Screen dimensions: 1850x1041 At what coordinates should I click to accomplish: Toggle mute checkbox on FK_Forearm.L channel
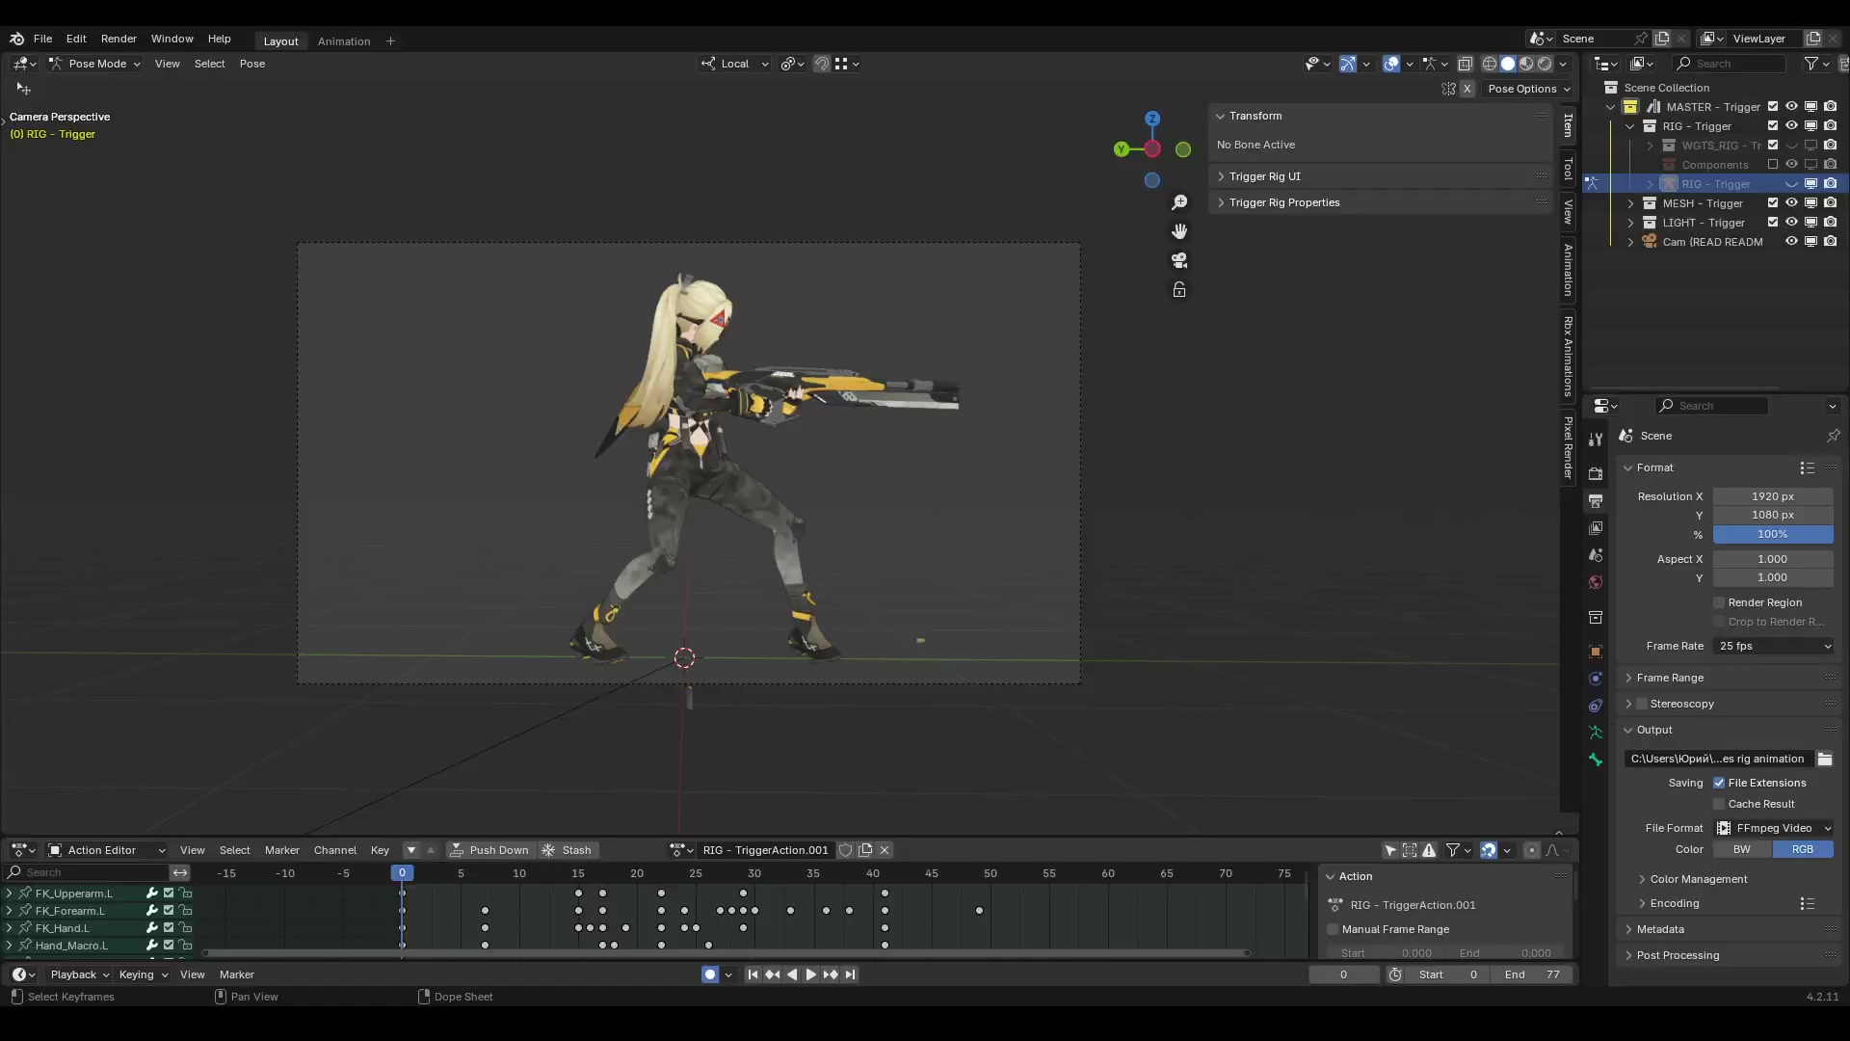point(169,911)
